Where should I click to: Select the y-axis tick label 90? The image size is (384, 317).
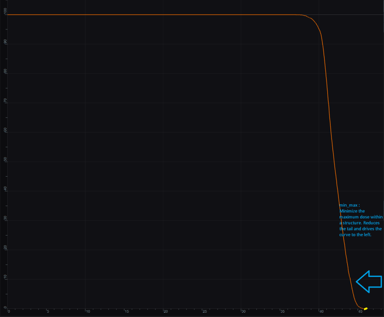[6, 42]
